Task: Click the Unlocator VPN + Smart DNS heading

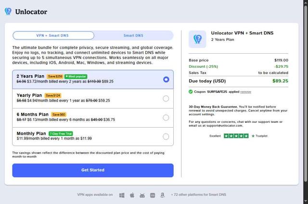Action: pos(242,33)
